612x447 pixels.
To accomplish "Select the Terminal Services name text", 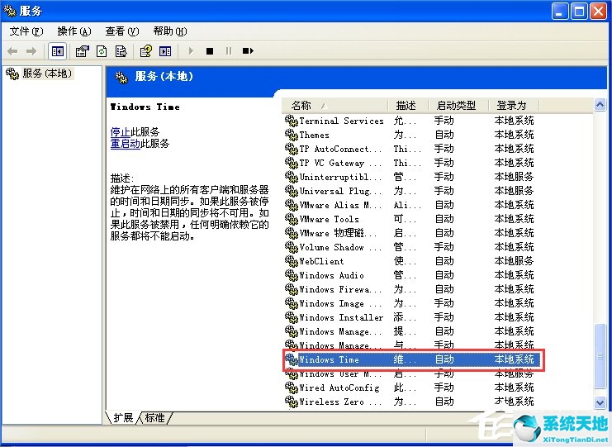I will click(342, 121).
